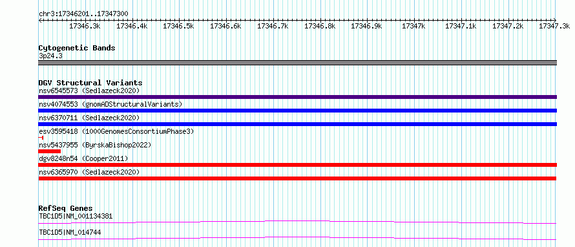The image size is (575, 247).
Task: Click the chr3:17346201..17347300 region label
Action: pyautogui.click(x=83, y=14)
